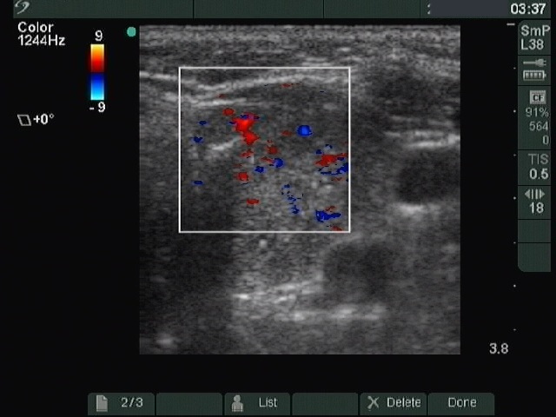This screenshot has width=556, height=417.
Task: Click the lower scale value -9
Action: (x=97, y=107)
